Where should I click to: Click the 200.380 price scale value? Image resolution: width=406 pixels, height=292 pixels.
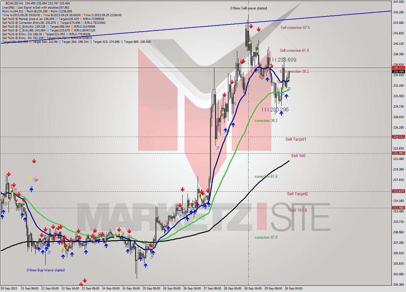coord(398,284)
